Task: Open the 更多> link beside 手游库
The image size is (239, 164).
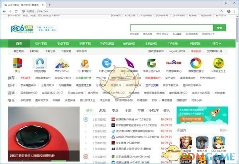Action: point(223,130)
